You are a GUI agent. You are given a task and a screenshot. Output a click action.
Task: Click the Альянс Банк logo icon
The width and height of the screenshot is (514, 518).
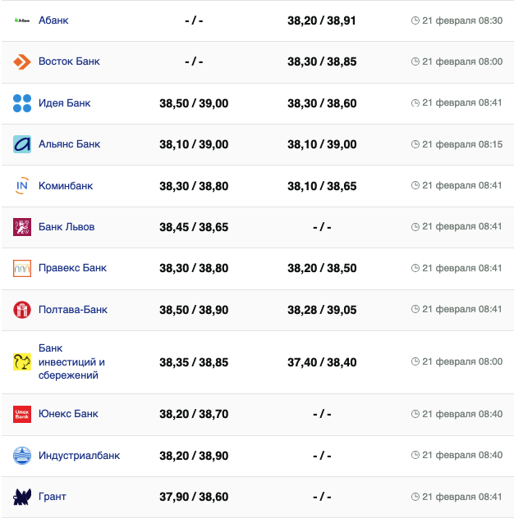point(22,144)
